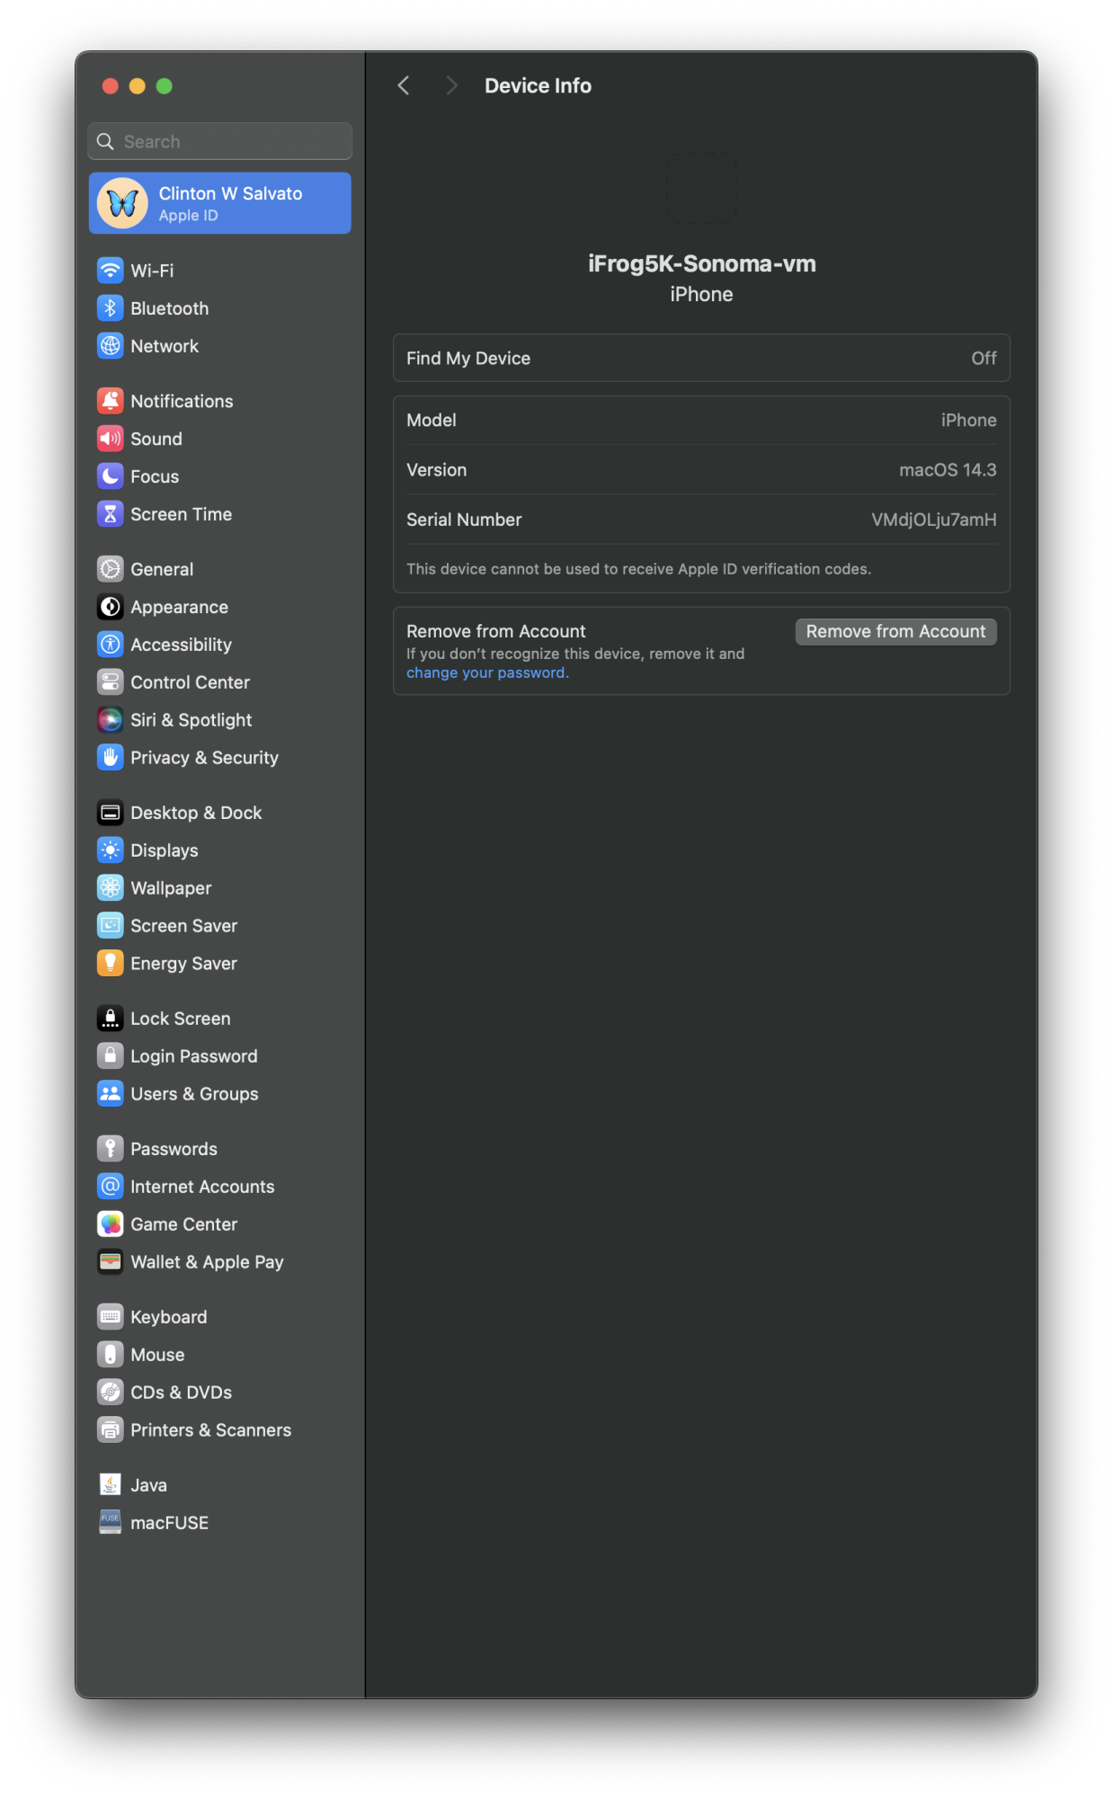Select Login Password lock icon
Viewport: 1113px width, 1798px height.
110,1056
